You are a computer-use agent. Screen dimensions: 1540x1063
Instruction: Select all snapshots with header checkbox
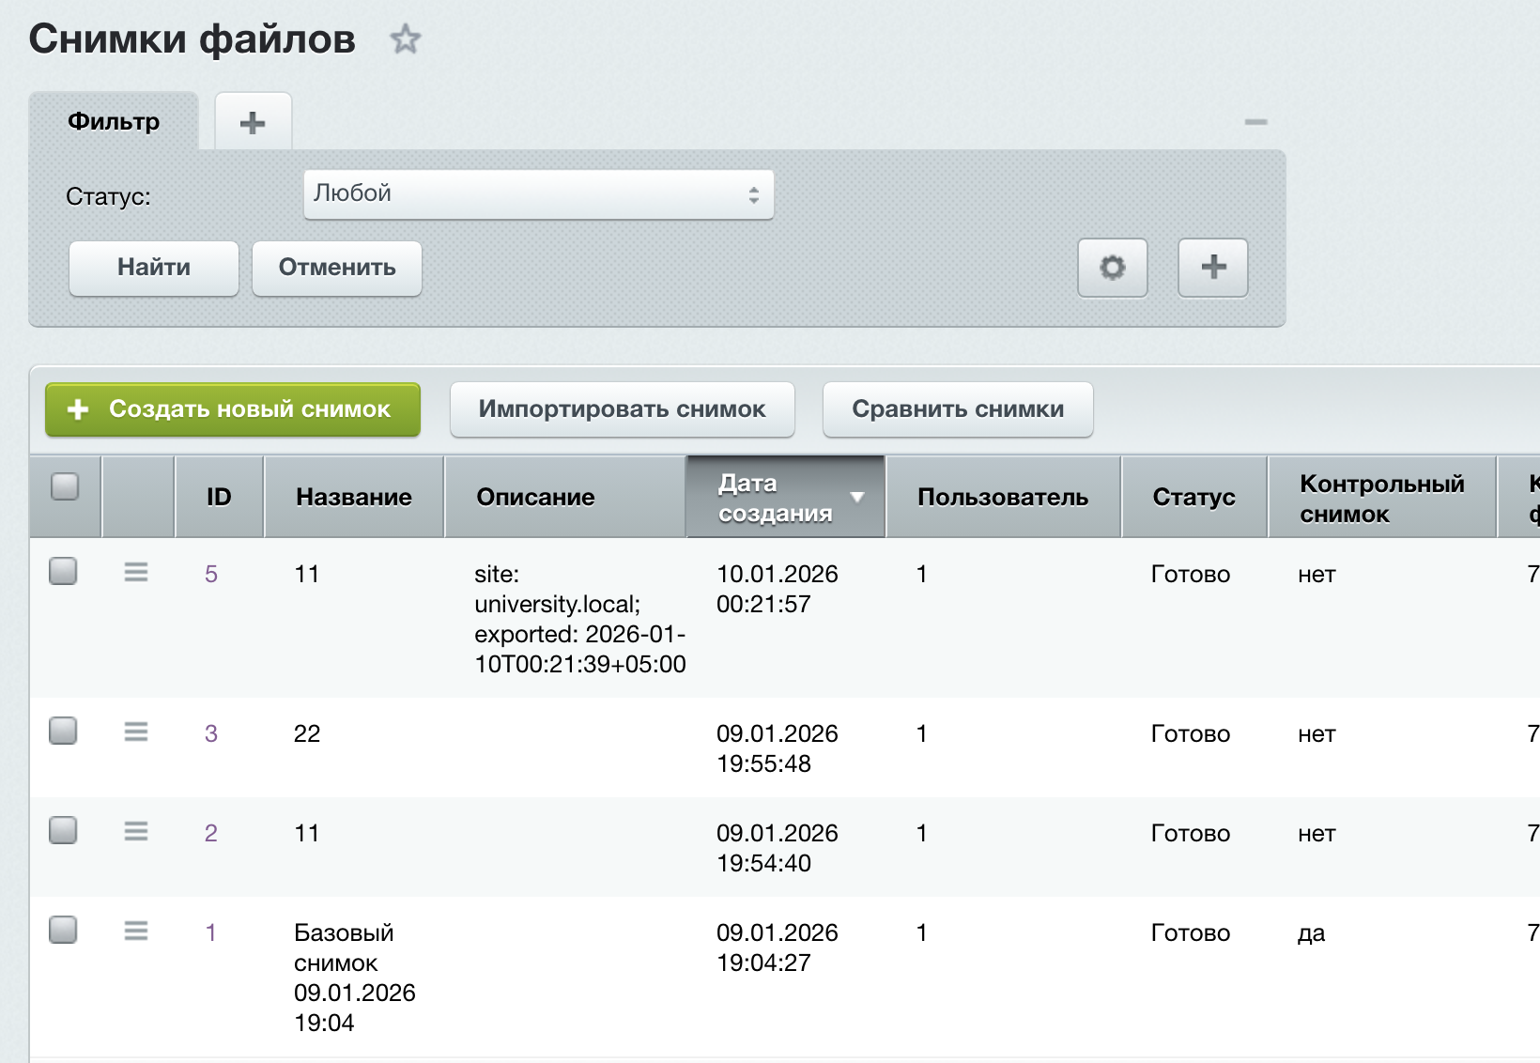pyautogui.click(x=65, y=486)
